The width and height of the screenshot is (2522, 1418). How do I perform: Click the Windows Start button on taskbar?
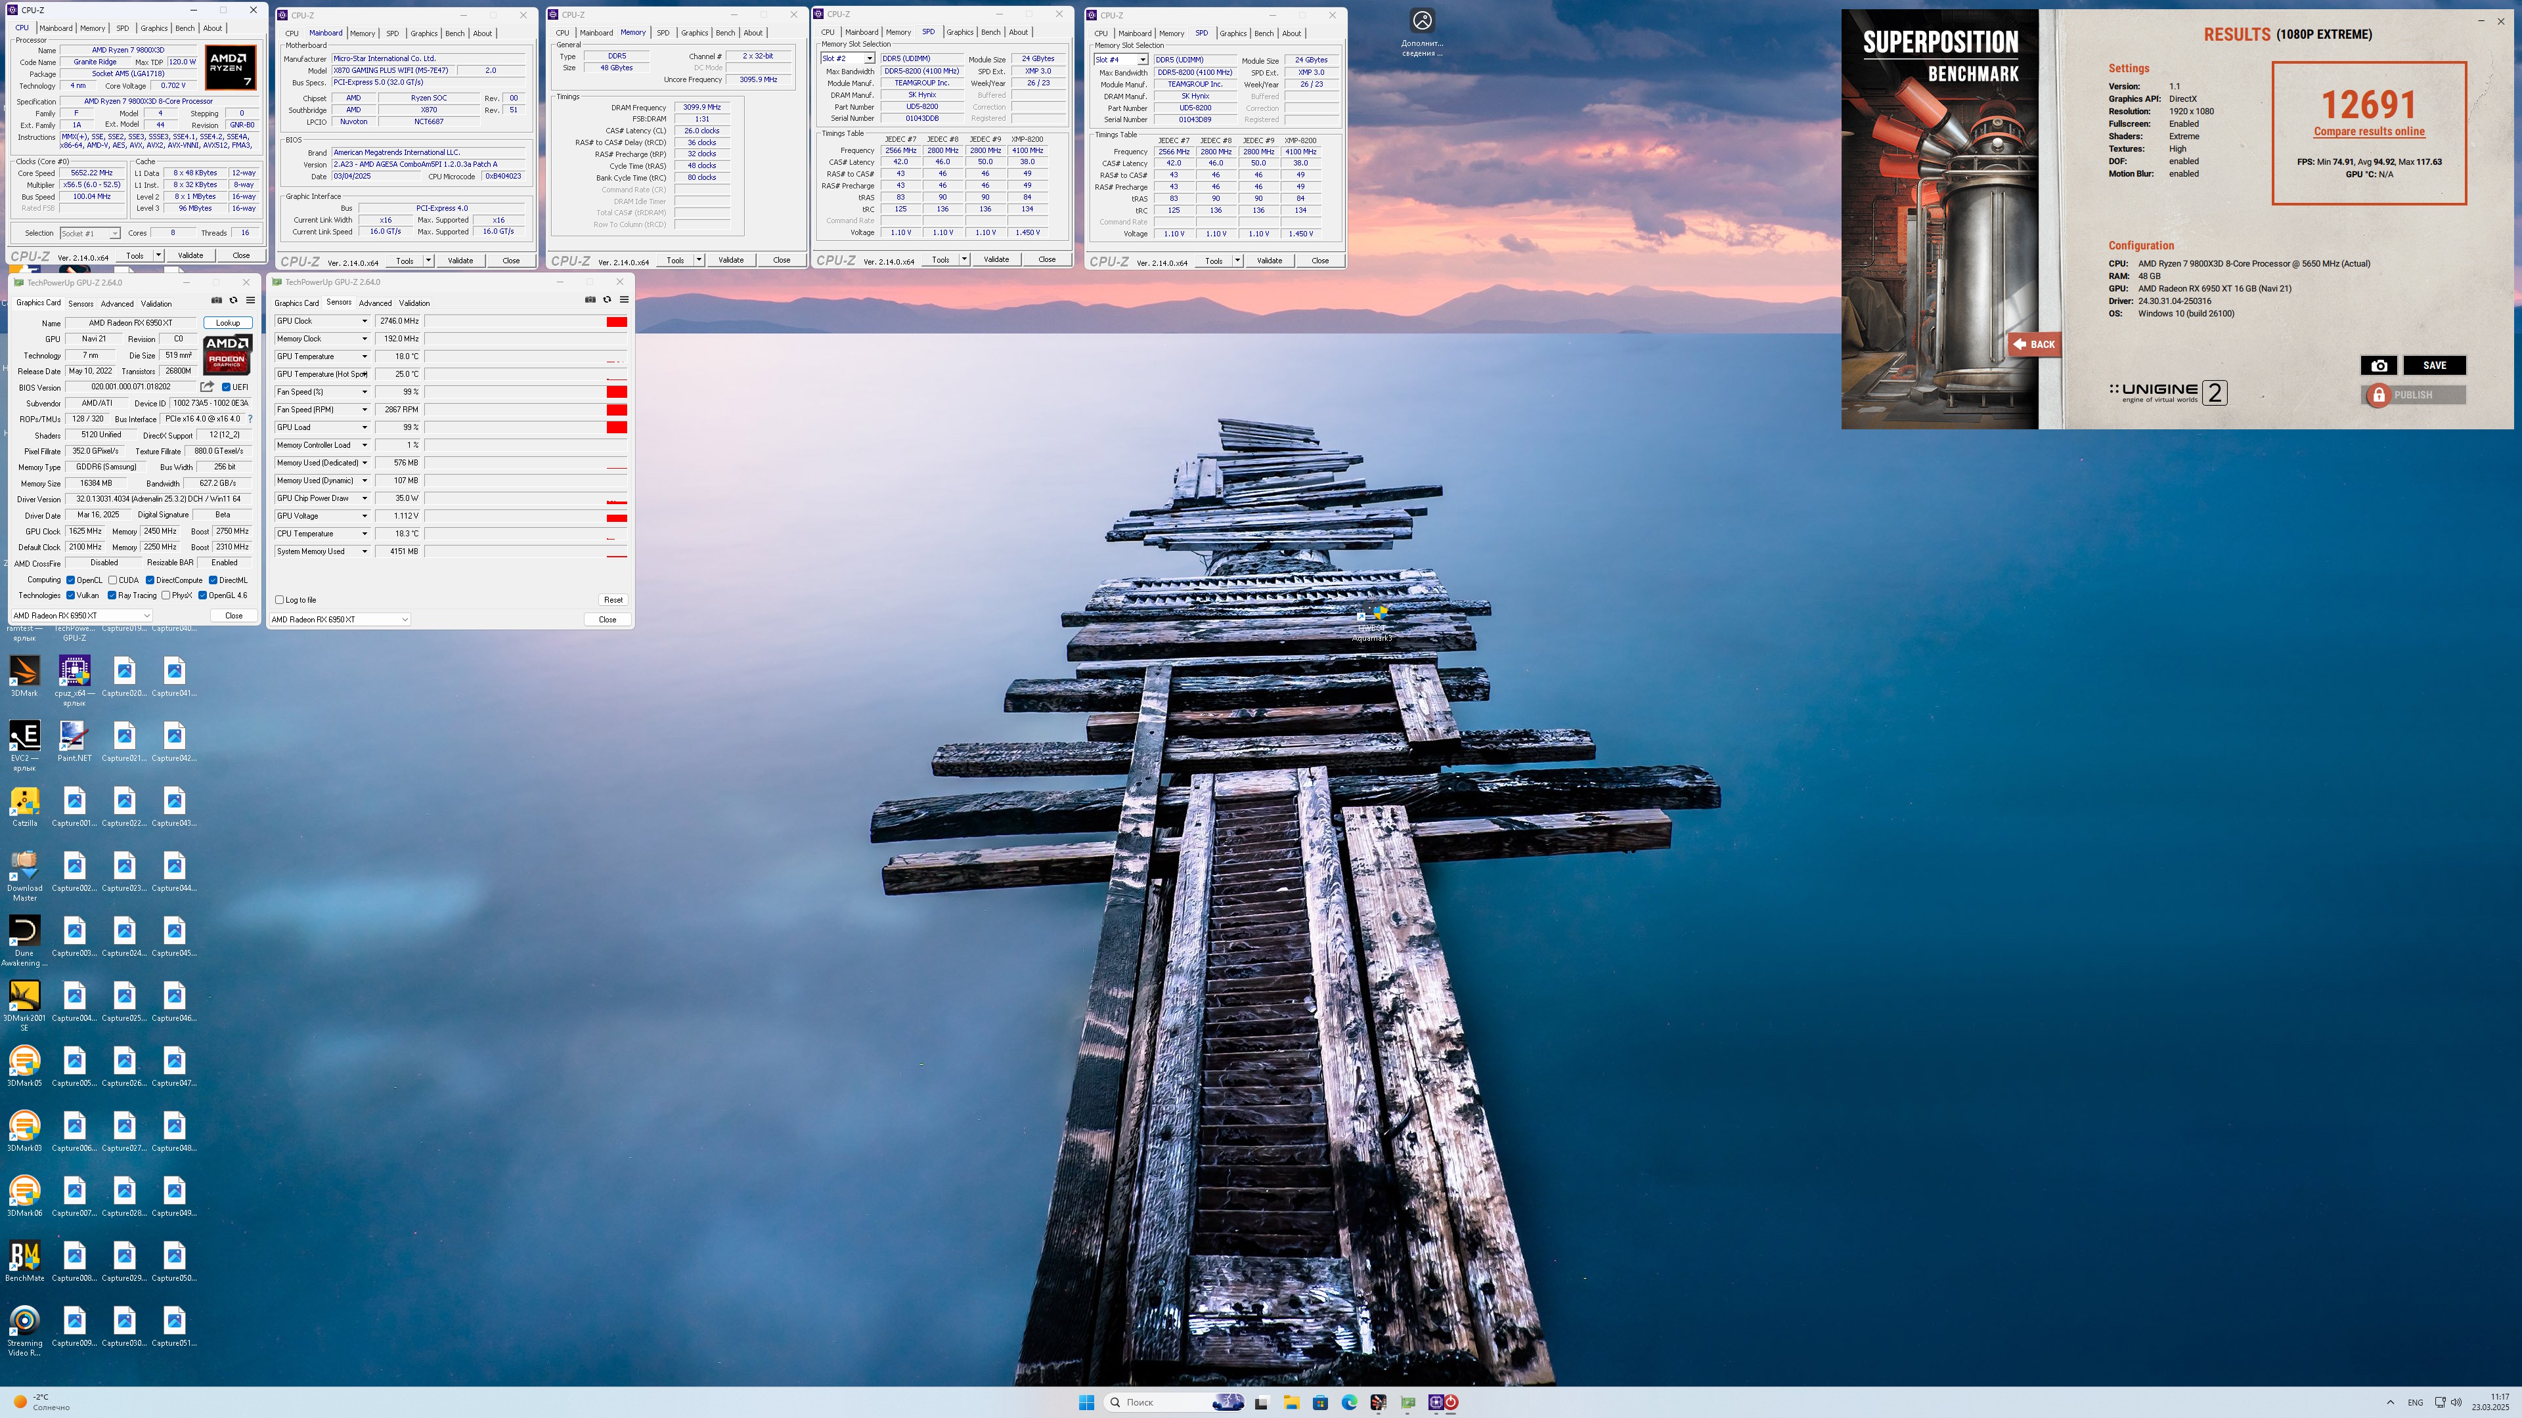click(x=1086, y=1402)
